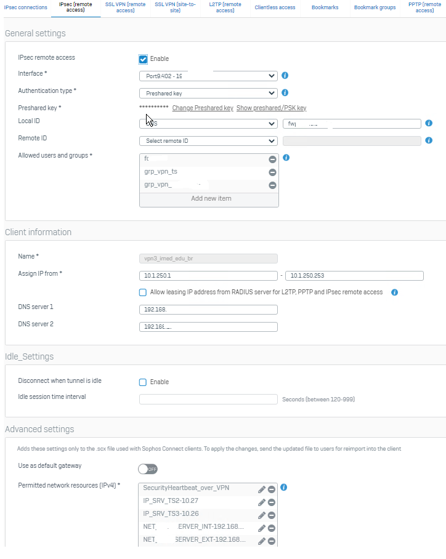Show info for Authentication type
The height and width of the screenshot is (559, 446).
[285, 93]
